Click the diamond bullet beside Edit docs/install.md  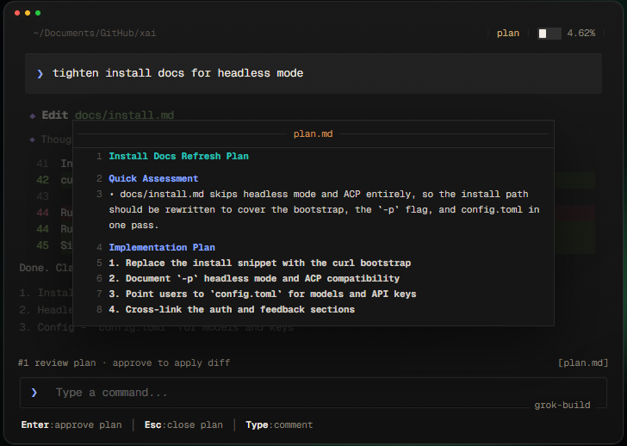pyautogui.click(x=33, y=116)
